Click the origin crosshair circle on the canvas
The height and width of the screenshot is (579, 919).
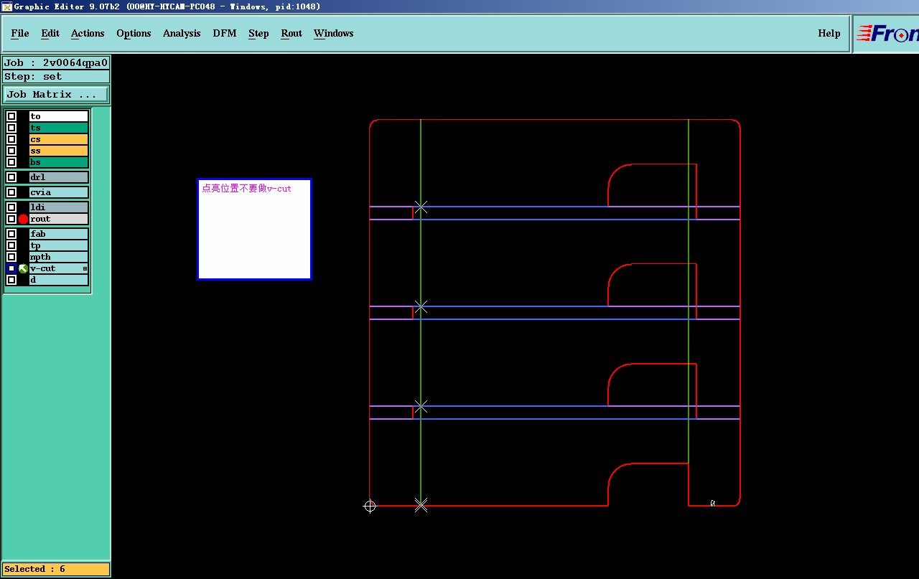370,506
